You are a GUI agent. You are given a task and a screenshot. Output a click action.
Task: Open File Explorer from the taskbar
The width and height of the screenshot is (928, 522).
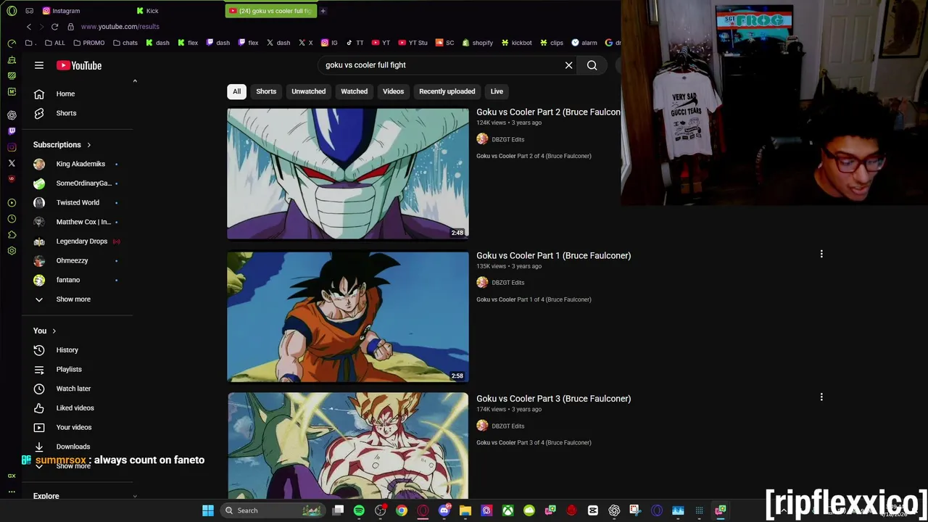coord(465,510)
